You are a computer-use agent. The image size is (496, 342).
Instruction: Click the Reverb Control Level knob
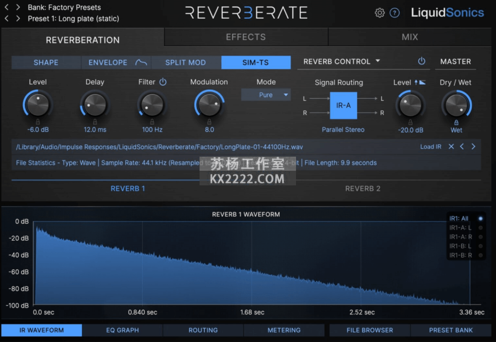point(410,105)
